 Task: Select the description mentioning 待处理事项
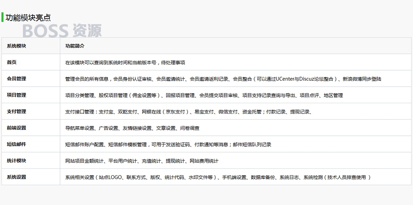click(125, 62)
